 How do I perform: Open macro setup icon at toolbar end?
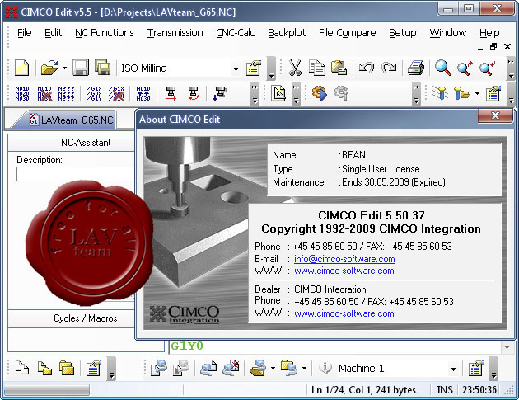pyautogui.click(x=493, y=93)
